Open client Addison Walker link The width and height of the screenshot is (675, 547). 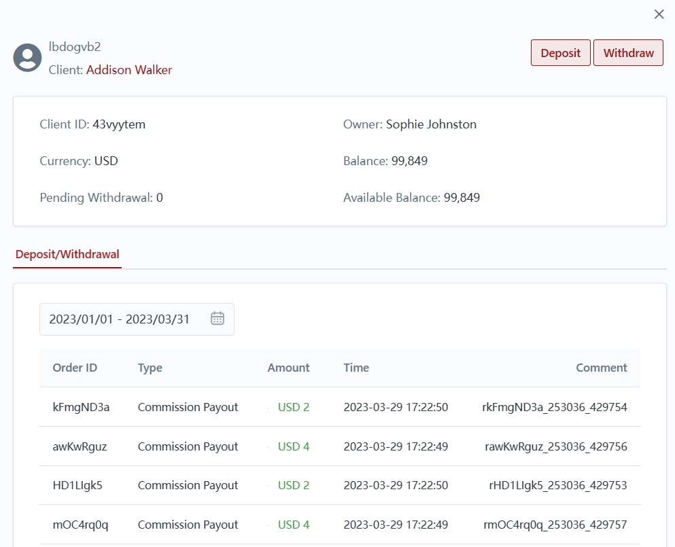tap(129, 70)
